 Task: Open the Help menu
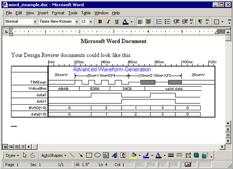[x=116, y=13]
